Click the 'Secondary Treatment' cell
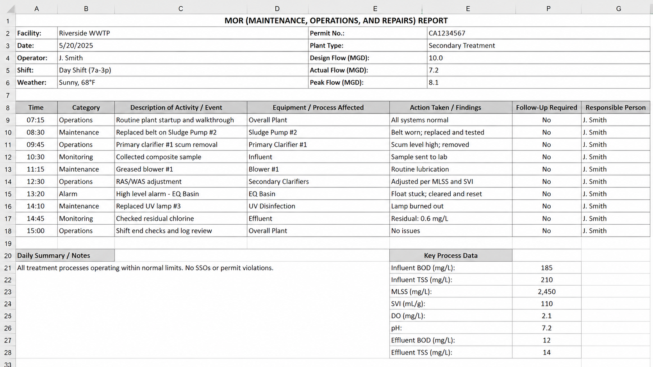Viewport: 653px width, 367px height. pos(539,46)
